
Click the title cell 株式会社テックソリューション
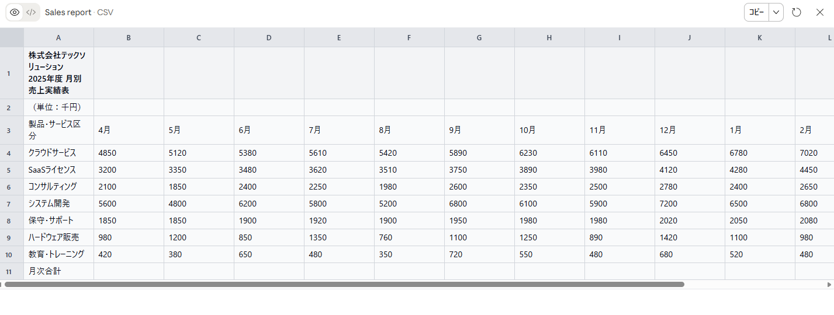(58, 73)
